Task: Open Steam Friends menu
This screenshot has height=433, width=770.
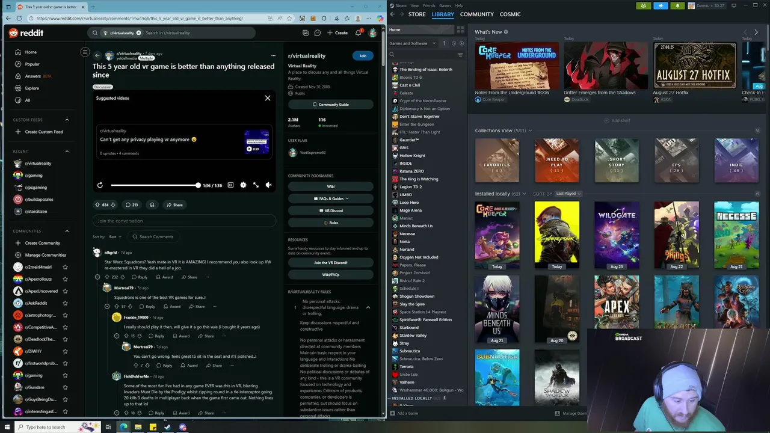Action: pos(429,5)
